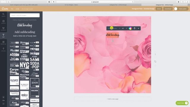The width and height of the screenshot is (190, 107).
Task: Choose the ELEVATE text template
Action: coord(15,81)
